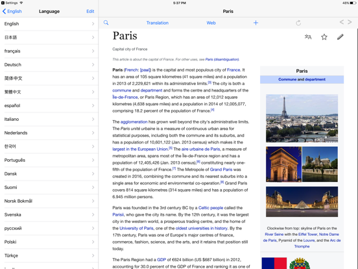Reload the page with refresh icon
This screenshot has width=358, height=269.
298,23
